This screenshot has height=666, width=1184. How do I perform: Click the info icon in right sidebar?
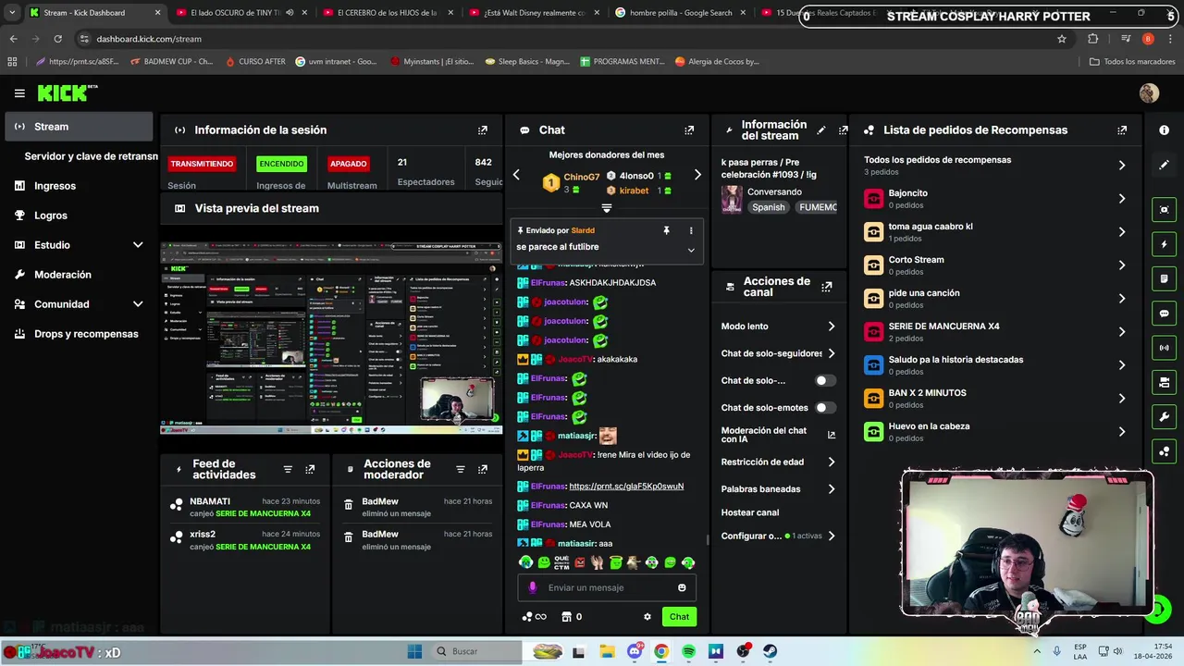tap(1164, 130)
